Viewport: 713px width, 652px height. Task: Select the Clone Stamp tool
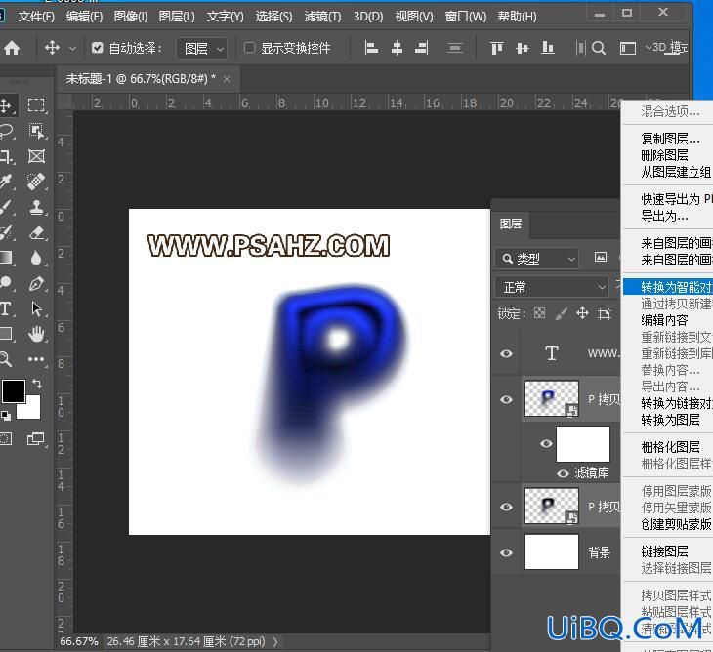[x=36, y=207]
